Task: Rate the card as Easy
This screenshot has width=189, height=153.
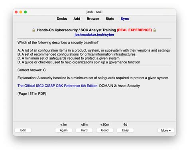Action: [125, 130]
